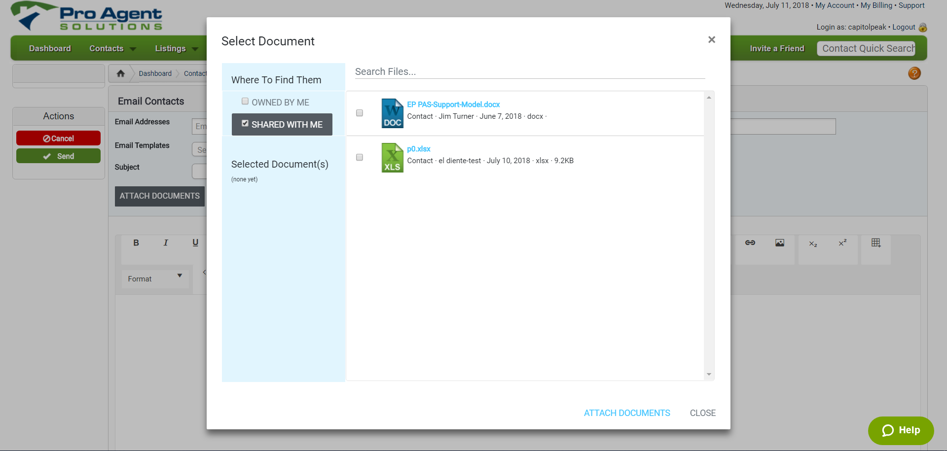This screenshot has height=451, width=947.
Task: Select checkbox for p0.xlsx file
Action: pos(360,157)
